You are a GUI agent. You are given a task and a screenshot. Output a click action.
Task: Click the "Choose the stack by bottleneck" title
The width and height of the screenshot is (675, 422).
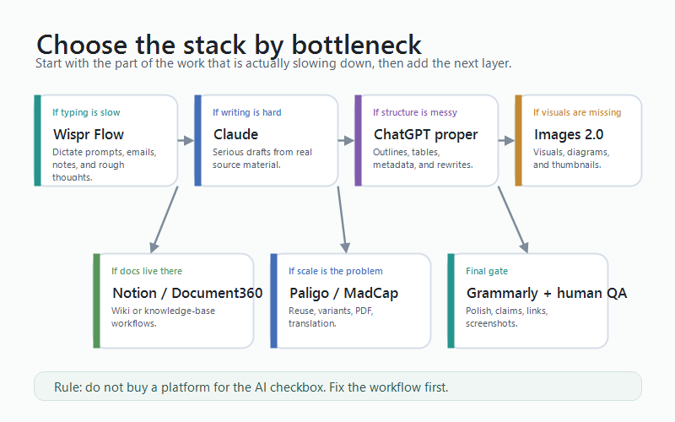tap(229, 45)
